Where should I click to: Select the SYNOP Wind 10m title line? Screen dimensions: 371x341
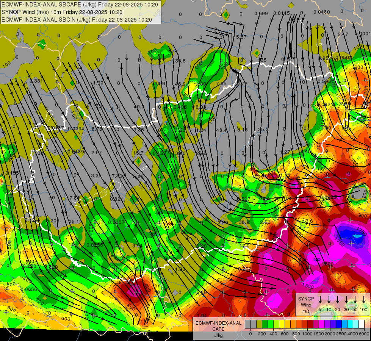coord(62,12)
